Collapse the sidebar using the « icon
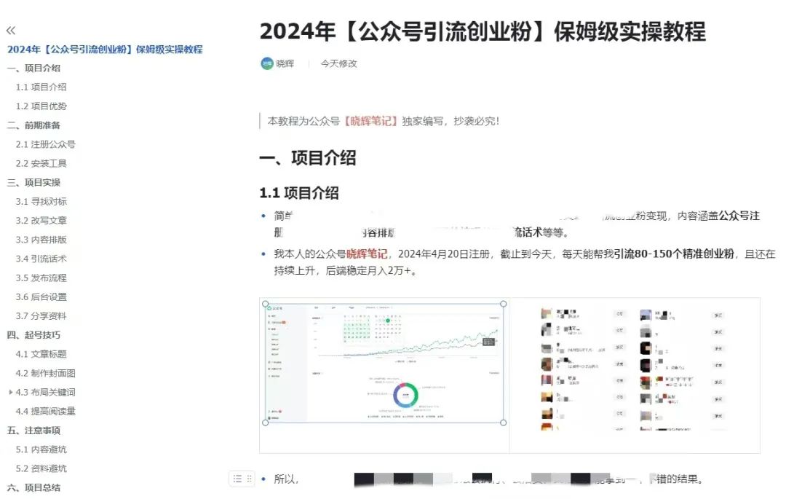The height and width of the screenshot is (499, 786). [10, 31]
